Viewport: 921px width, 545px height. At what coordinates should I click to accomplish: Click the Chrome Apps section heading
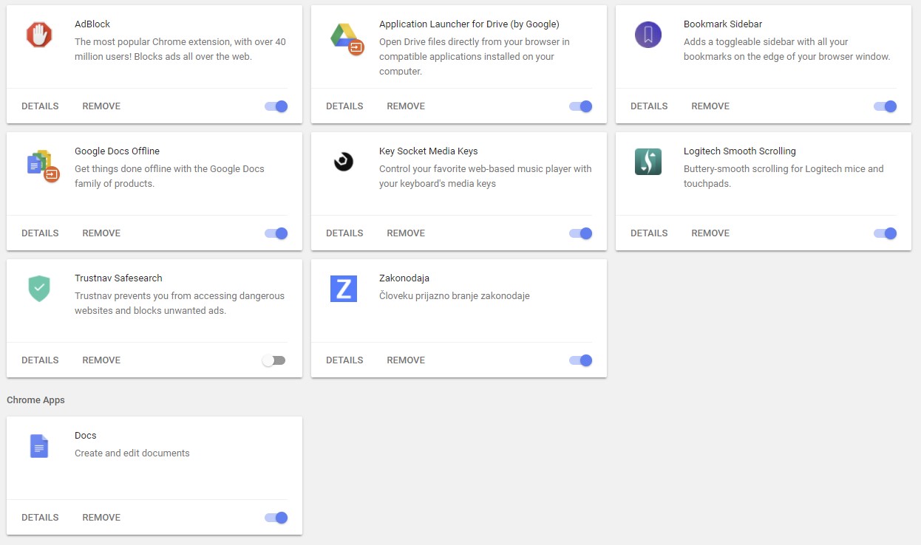point(35,400)
